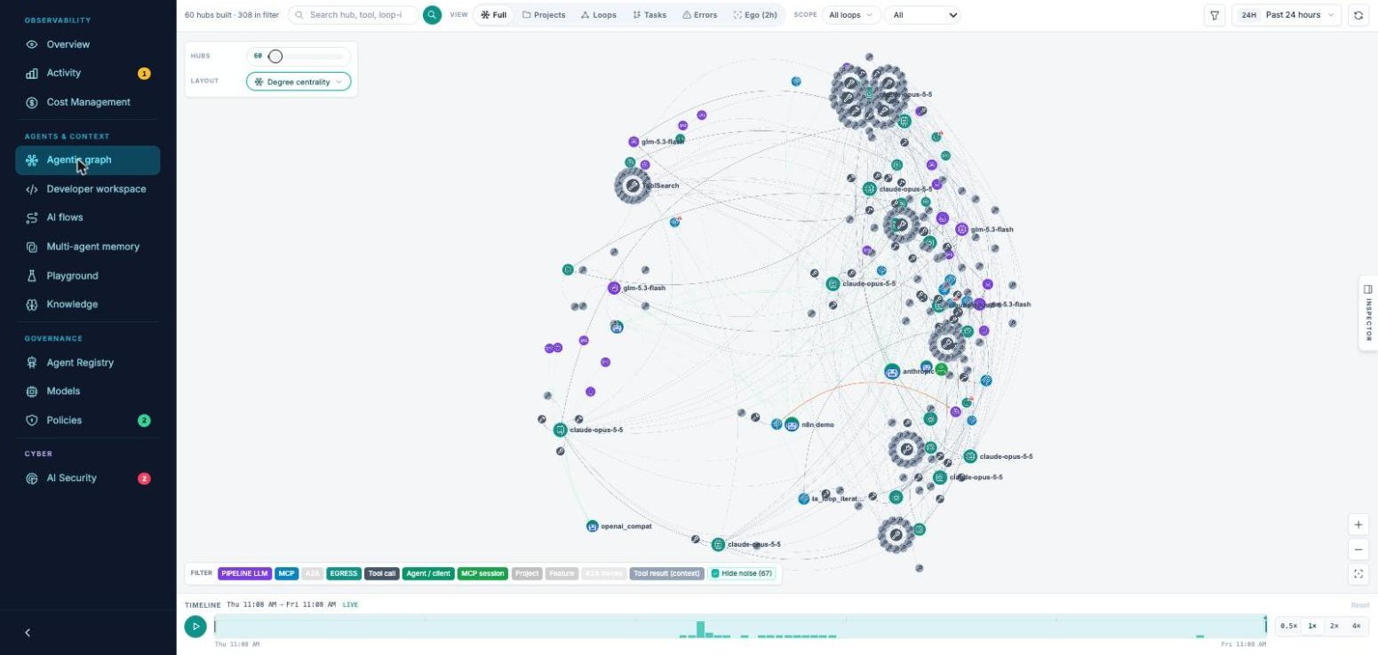Switch to the Tasks view
Image resolution: width=1378 pixels, height=655 pixels.
point(649,15)
